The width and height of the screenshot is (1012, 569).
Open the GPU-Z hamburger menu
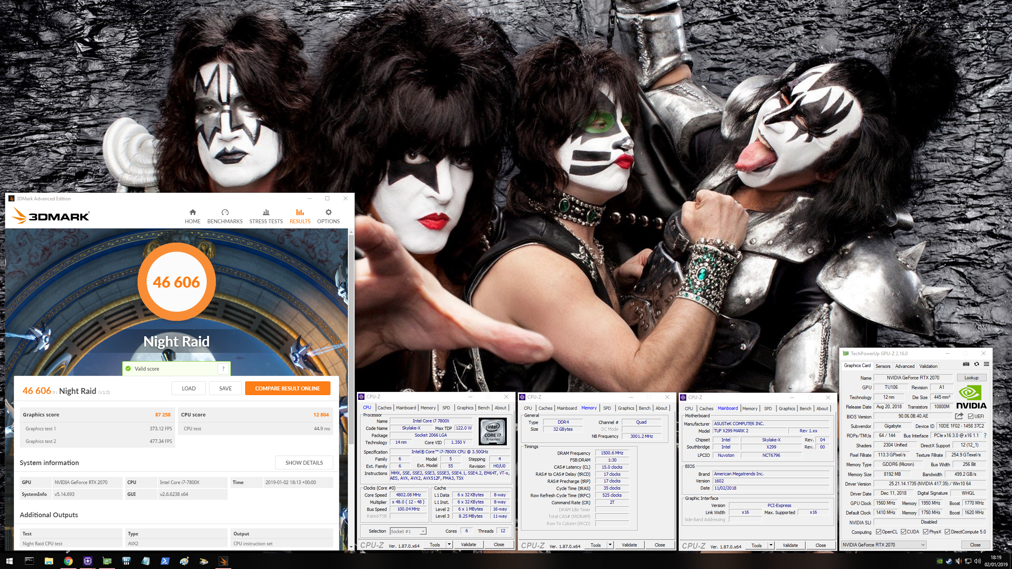986,364
